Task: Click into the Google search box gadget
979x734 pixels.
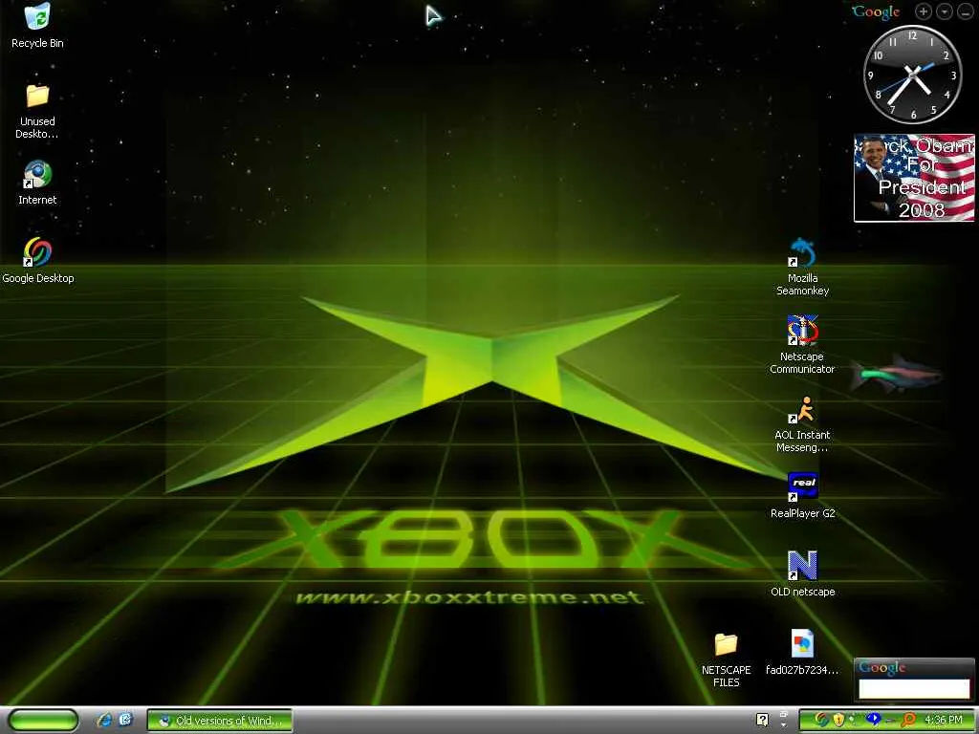Action: tap(914, 689)
